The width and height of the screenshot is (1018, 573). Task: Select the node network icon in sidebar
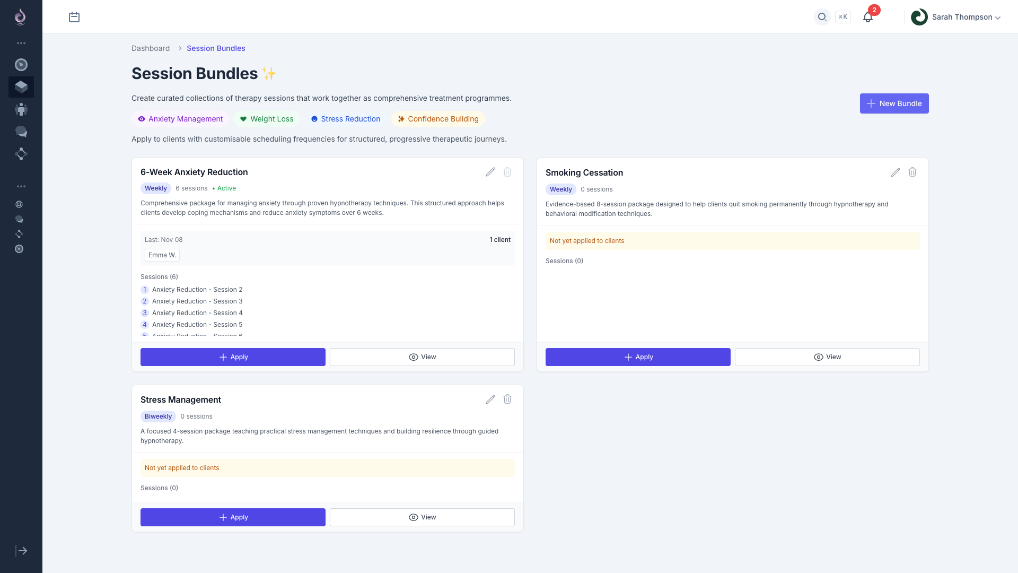point(21,154)
